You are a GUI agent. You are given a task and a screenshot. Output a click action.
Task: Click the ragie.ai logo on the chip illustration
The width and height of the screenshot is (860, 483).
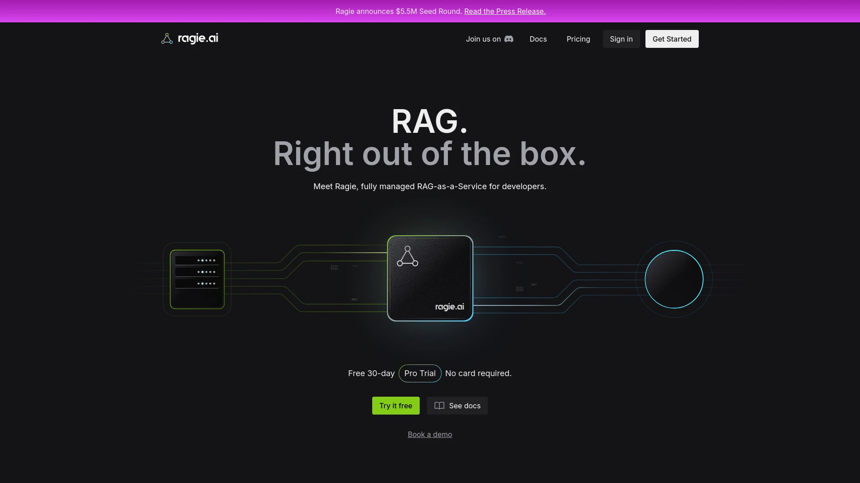(x=449, y=307)
